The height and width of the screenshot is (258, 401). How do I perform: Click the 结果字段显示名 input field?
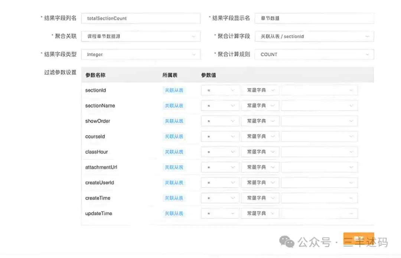[314, 19]
